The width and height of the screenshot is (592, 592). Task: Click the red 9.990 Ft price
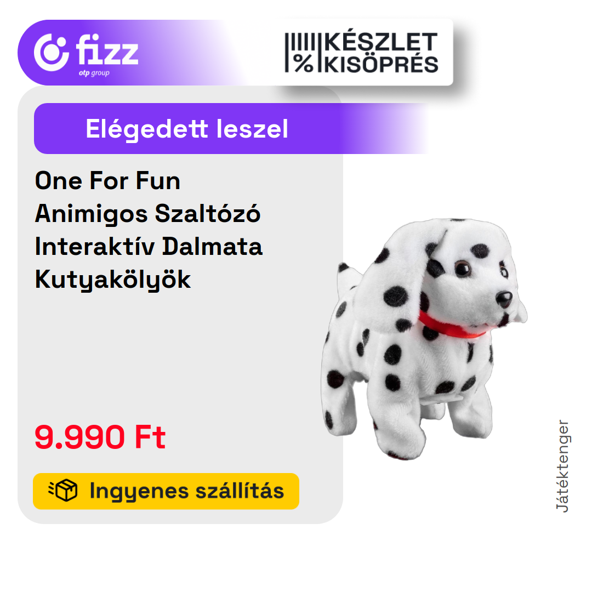point(100,437)
